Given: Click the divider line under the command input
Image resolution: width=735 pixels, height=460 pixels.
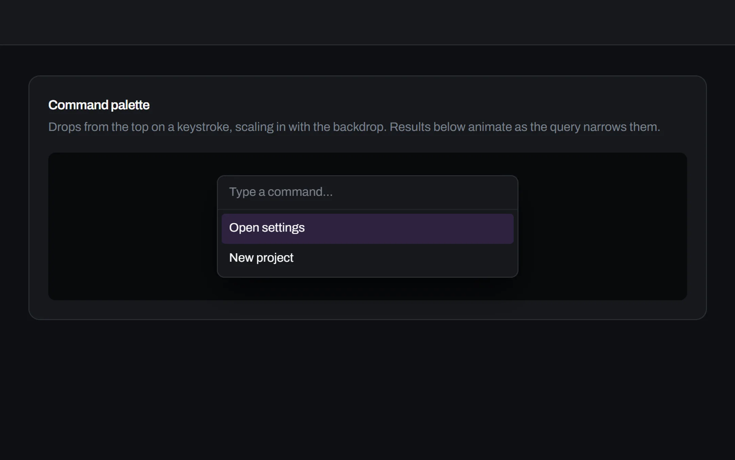Looking at the screenshot, I should pos(367,209).
